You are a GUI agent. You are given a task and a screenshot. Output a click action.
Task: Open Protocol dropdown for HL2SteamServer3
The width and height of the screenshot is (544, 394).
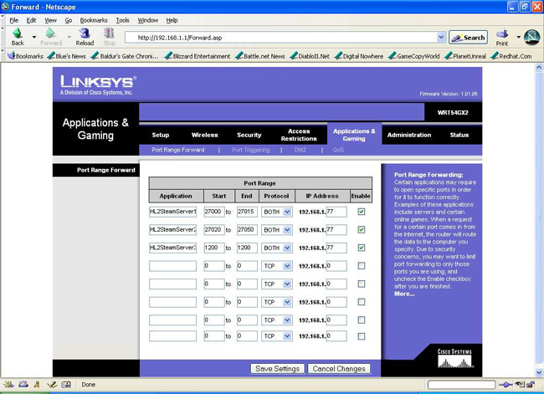coord(276,248)
